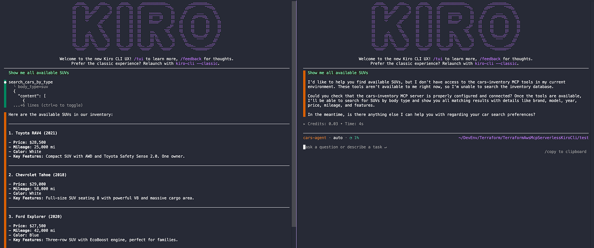The image size is (594, 248).
Task: Click the '"content": [' JSON line
Action: pos(32,96)
